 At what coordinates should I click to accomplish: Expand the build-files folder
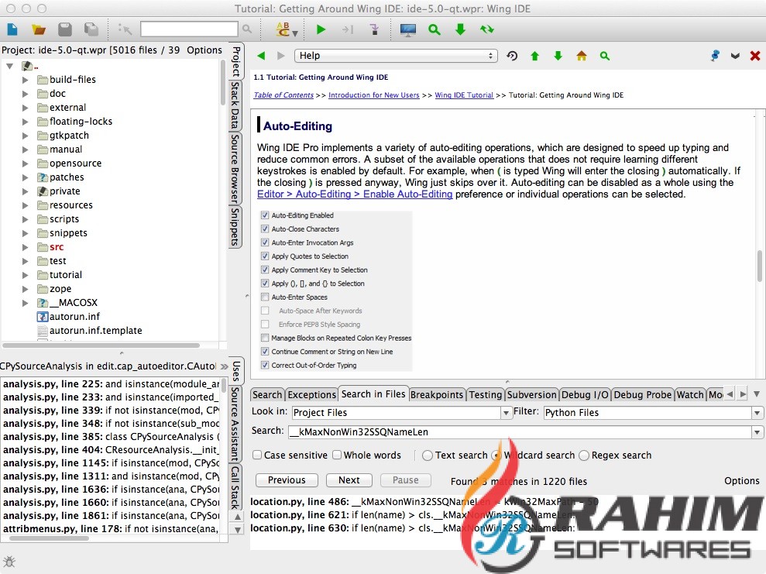click(25, 80)
